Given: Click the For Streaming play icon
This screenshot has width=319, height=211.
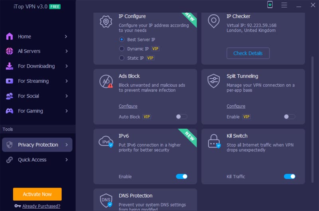Looking at the screenshot, I should coord(9,81).
